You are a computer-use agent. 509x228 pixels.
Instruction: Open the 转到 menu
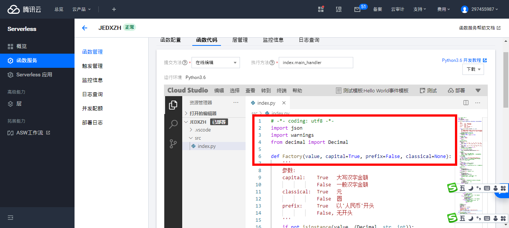[266, 91]
